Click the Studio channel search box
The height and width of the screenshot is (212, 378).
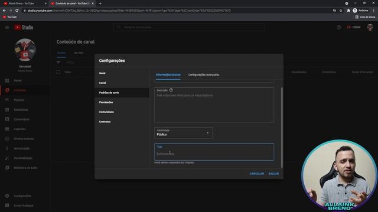pyautogui.click(x=189, y=28)
